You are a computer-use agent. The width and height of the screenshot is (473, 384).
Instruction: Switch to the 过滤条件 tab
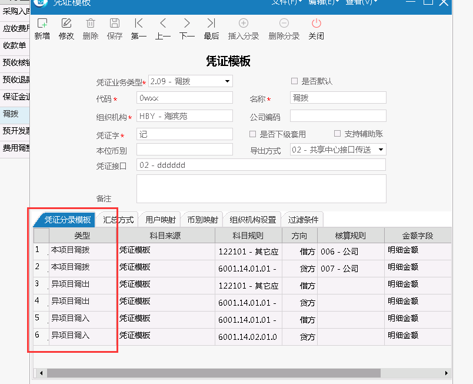304,219
